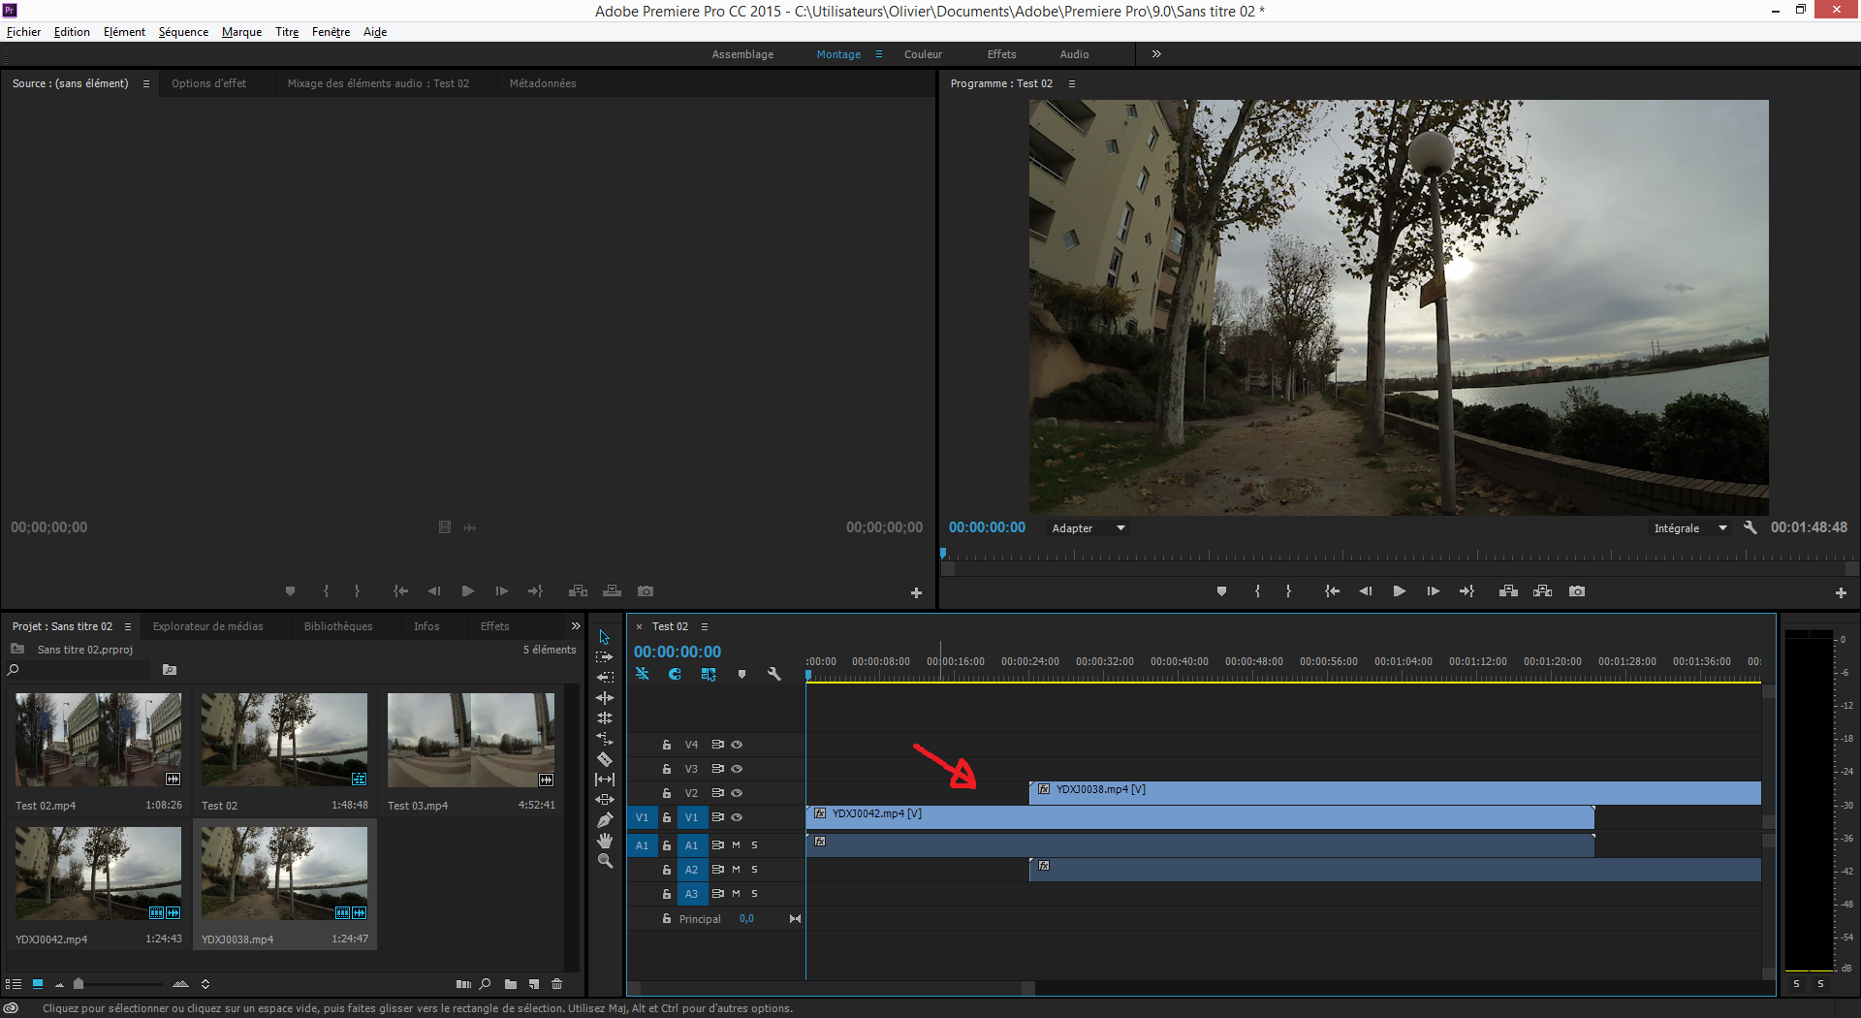Select the Test 03.mp4 thumbnail

tap(471, 739)
